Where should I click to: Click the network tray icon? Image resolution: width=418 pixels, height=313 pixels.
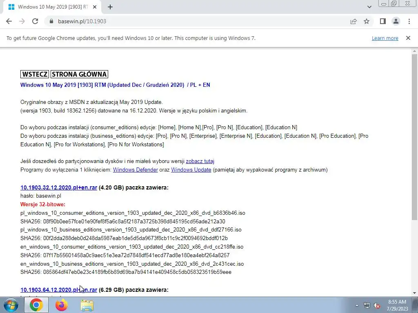367,306
